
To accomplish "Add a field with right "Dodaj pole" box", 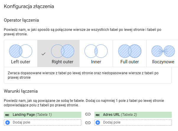I will pyautogui.click(x=133, y=122).
